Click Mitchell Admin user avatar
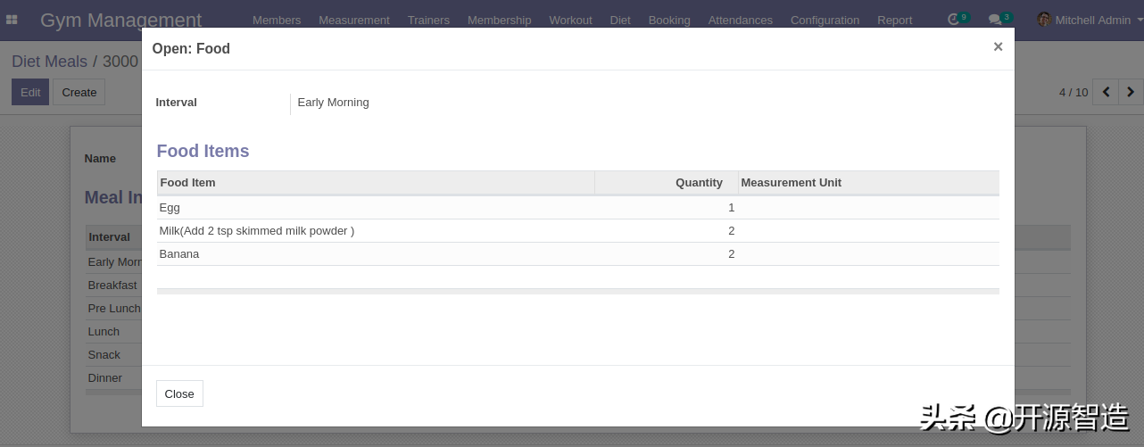 click(1044, 19)
